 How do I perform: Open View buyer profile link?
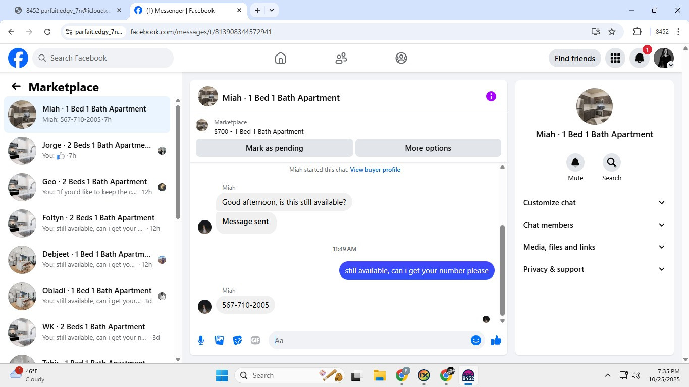pos(375,170)
